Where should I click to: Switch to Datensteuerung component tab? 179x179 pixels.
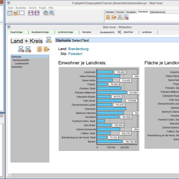[158, 12]
